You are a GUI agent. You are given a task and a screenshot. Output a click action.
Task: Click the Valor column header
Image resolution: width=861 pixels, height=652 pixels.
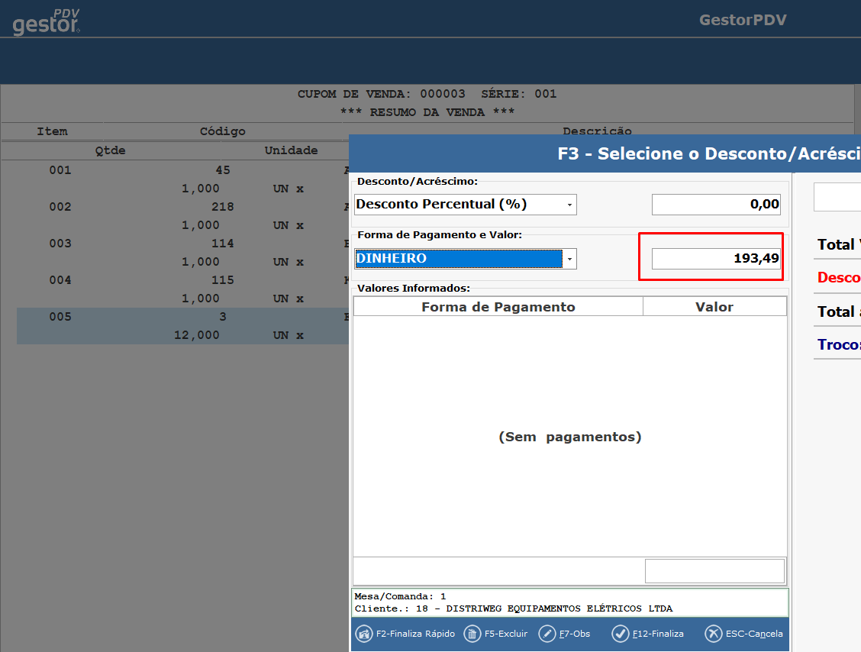point(714,307)
